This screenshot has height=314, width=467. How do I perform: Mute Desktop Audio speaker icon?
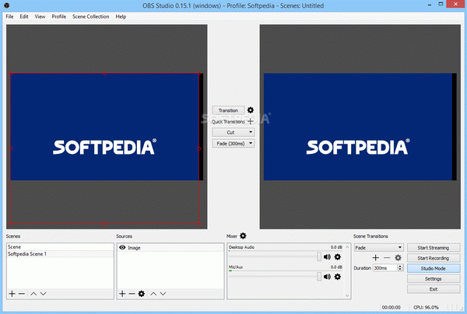(x=327, y=256)
